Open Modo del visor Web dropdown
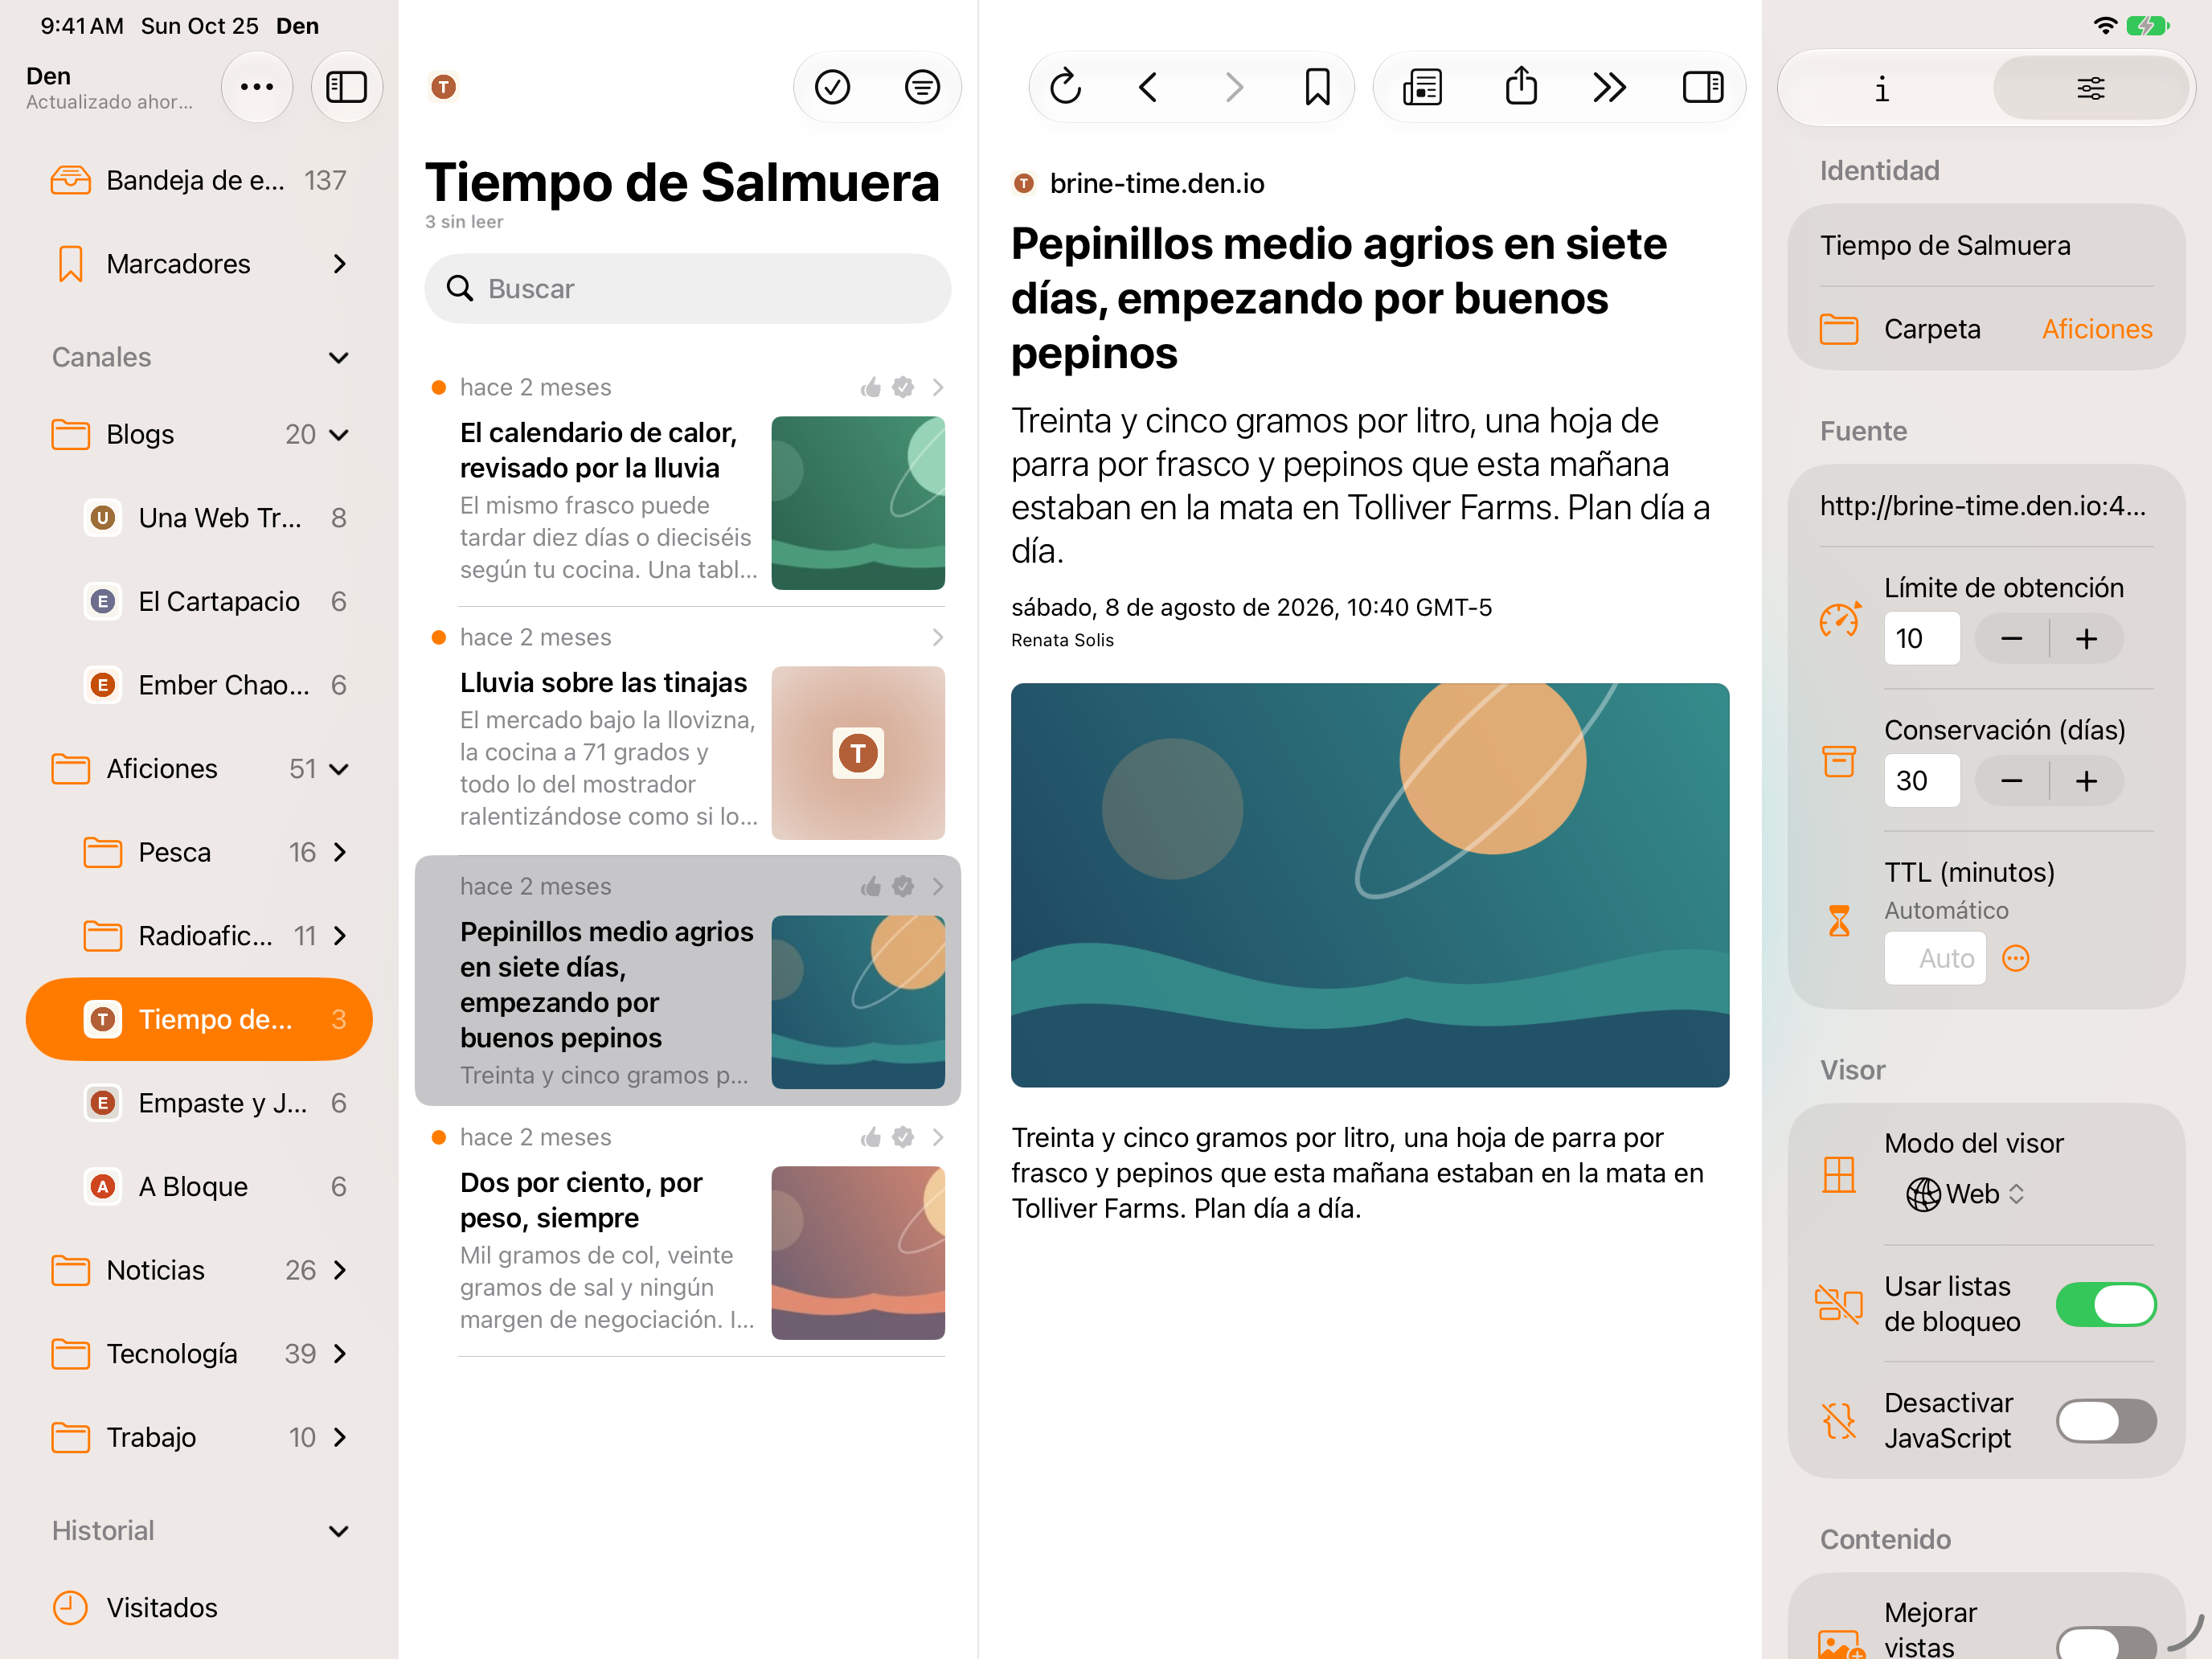Screen dimensions: 2212x1659 coord(1964,1193)
